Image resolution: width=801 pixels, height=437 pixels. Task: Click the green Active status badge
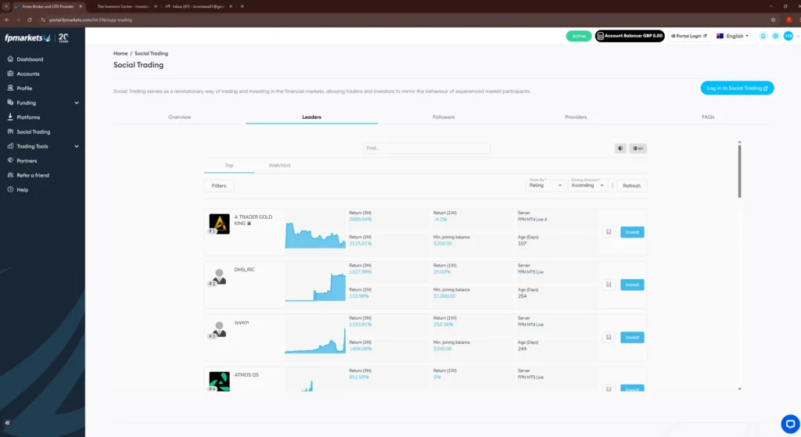(x=578, y=36)
